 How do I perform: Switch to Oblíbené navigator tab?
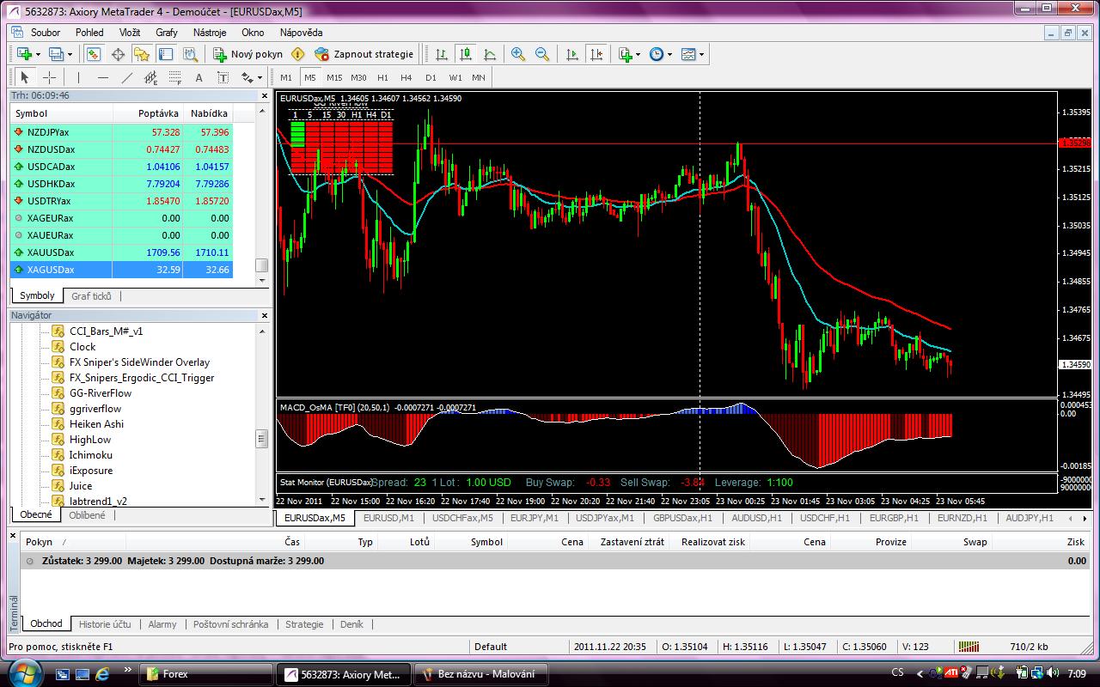pos(87,515)
